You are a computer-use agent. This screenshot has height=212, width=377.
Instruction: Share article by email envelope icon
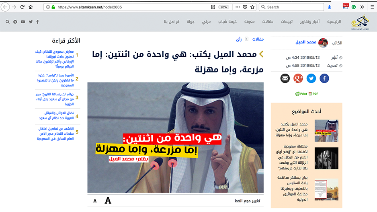pyautogui.click(x=285, y=78)
